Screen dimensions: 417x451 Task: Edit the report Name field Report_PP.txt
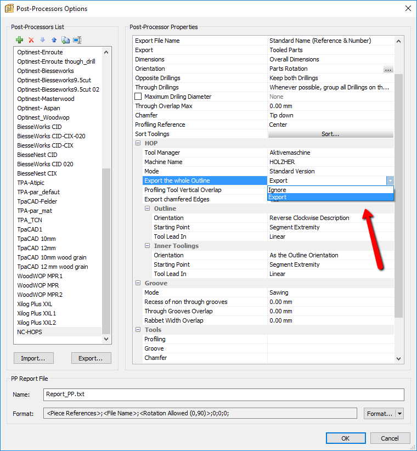coord(223,394)
